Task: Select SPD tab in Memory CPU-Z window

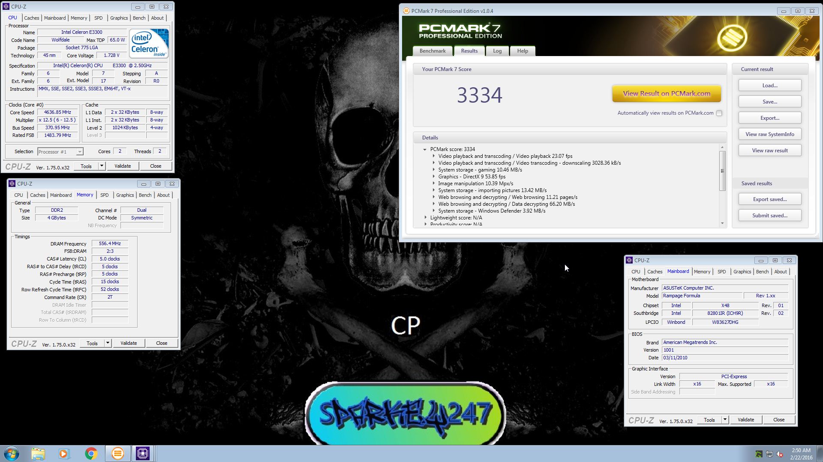Action: [x=104, y=195]
